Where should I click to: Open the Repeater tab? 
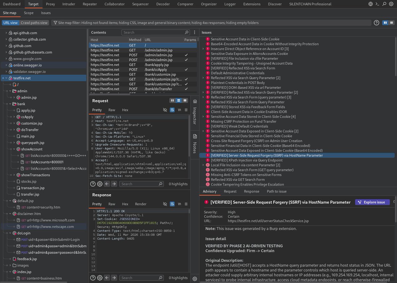point(90,4)
